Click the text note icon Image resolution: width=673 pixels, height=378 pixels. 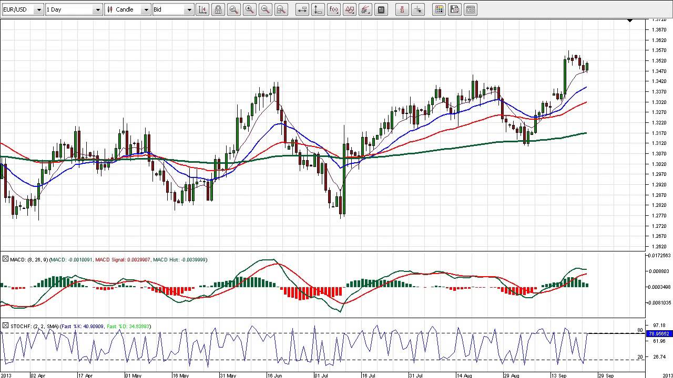(381, 9)
